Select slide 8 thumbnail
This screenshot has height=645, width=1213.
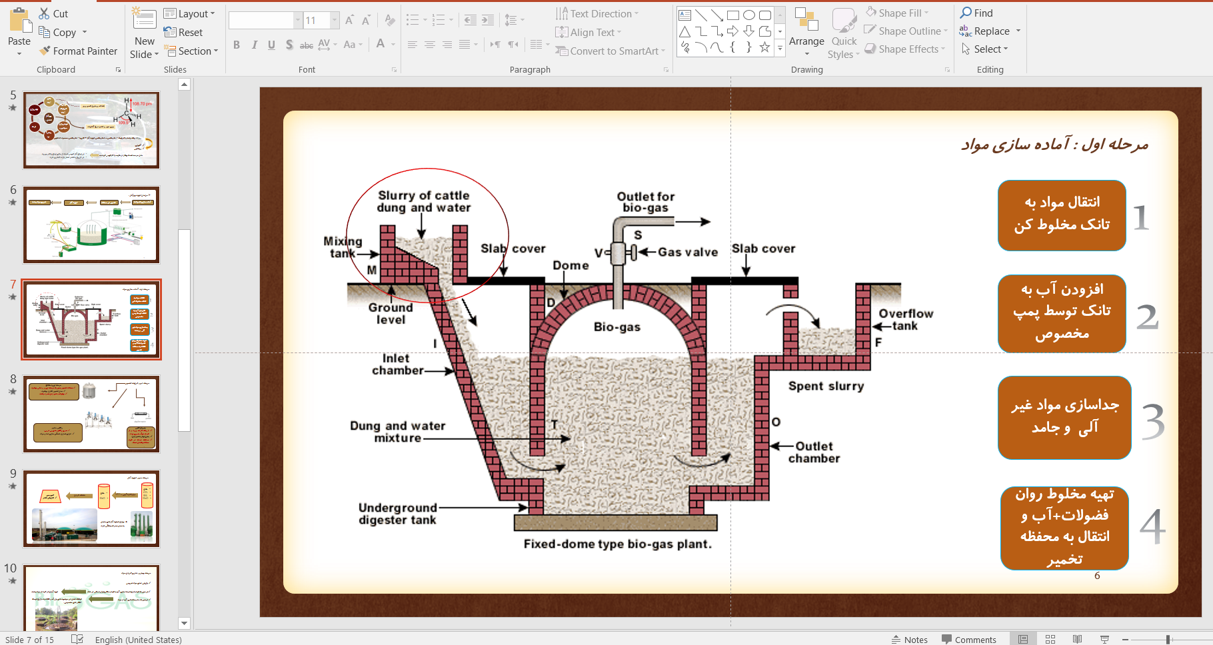pyautogui.click(x=91, y=414)
